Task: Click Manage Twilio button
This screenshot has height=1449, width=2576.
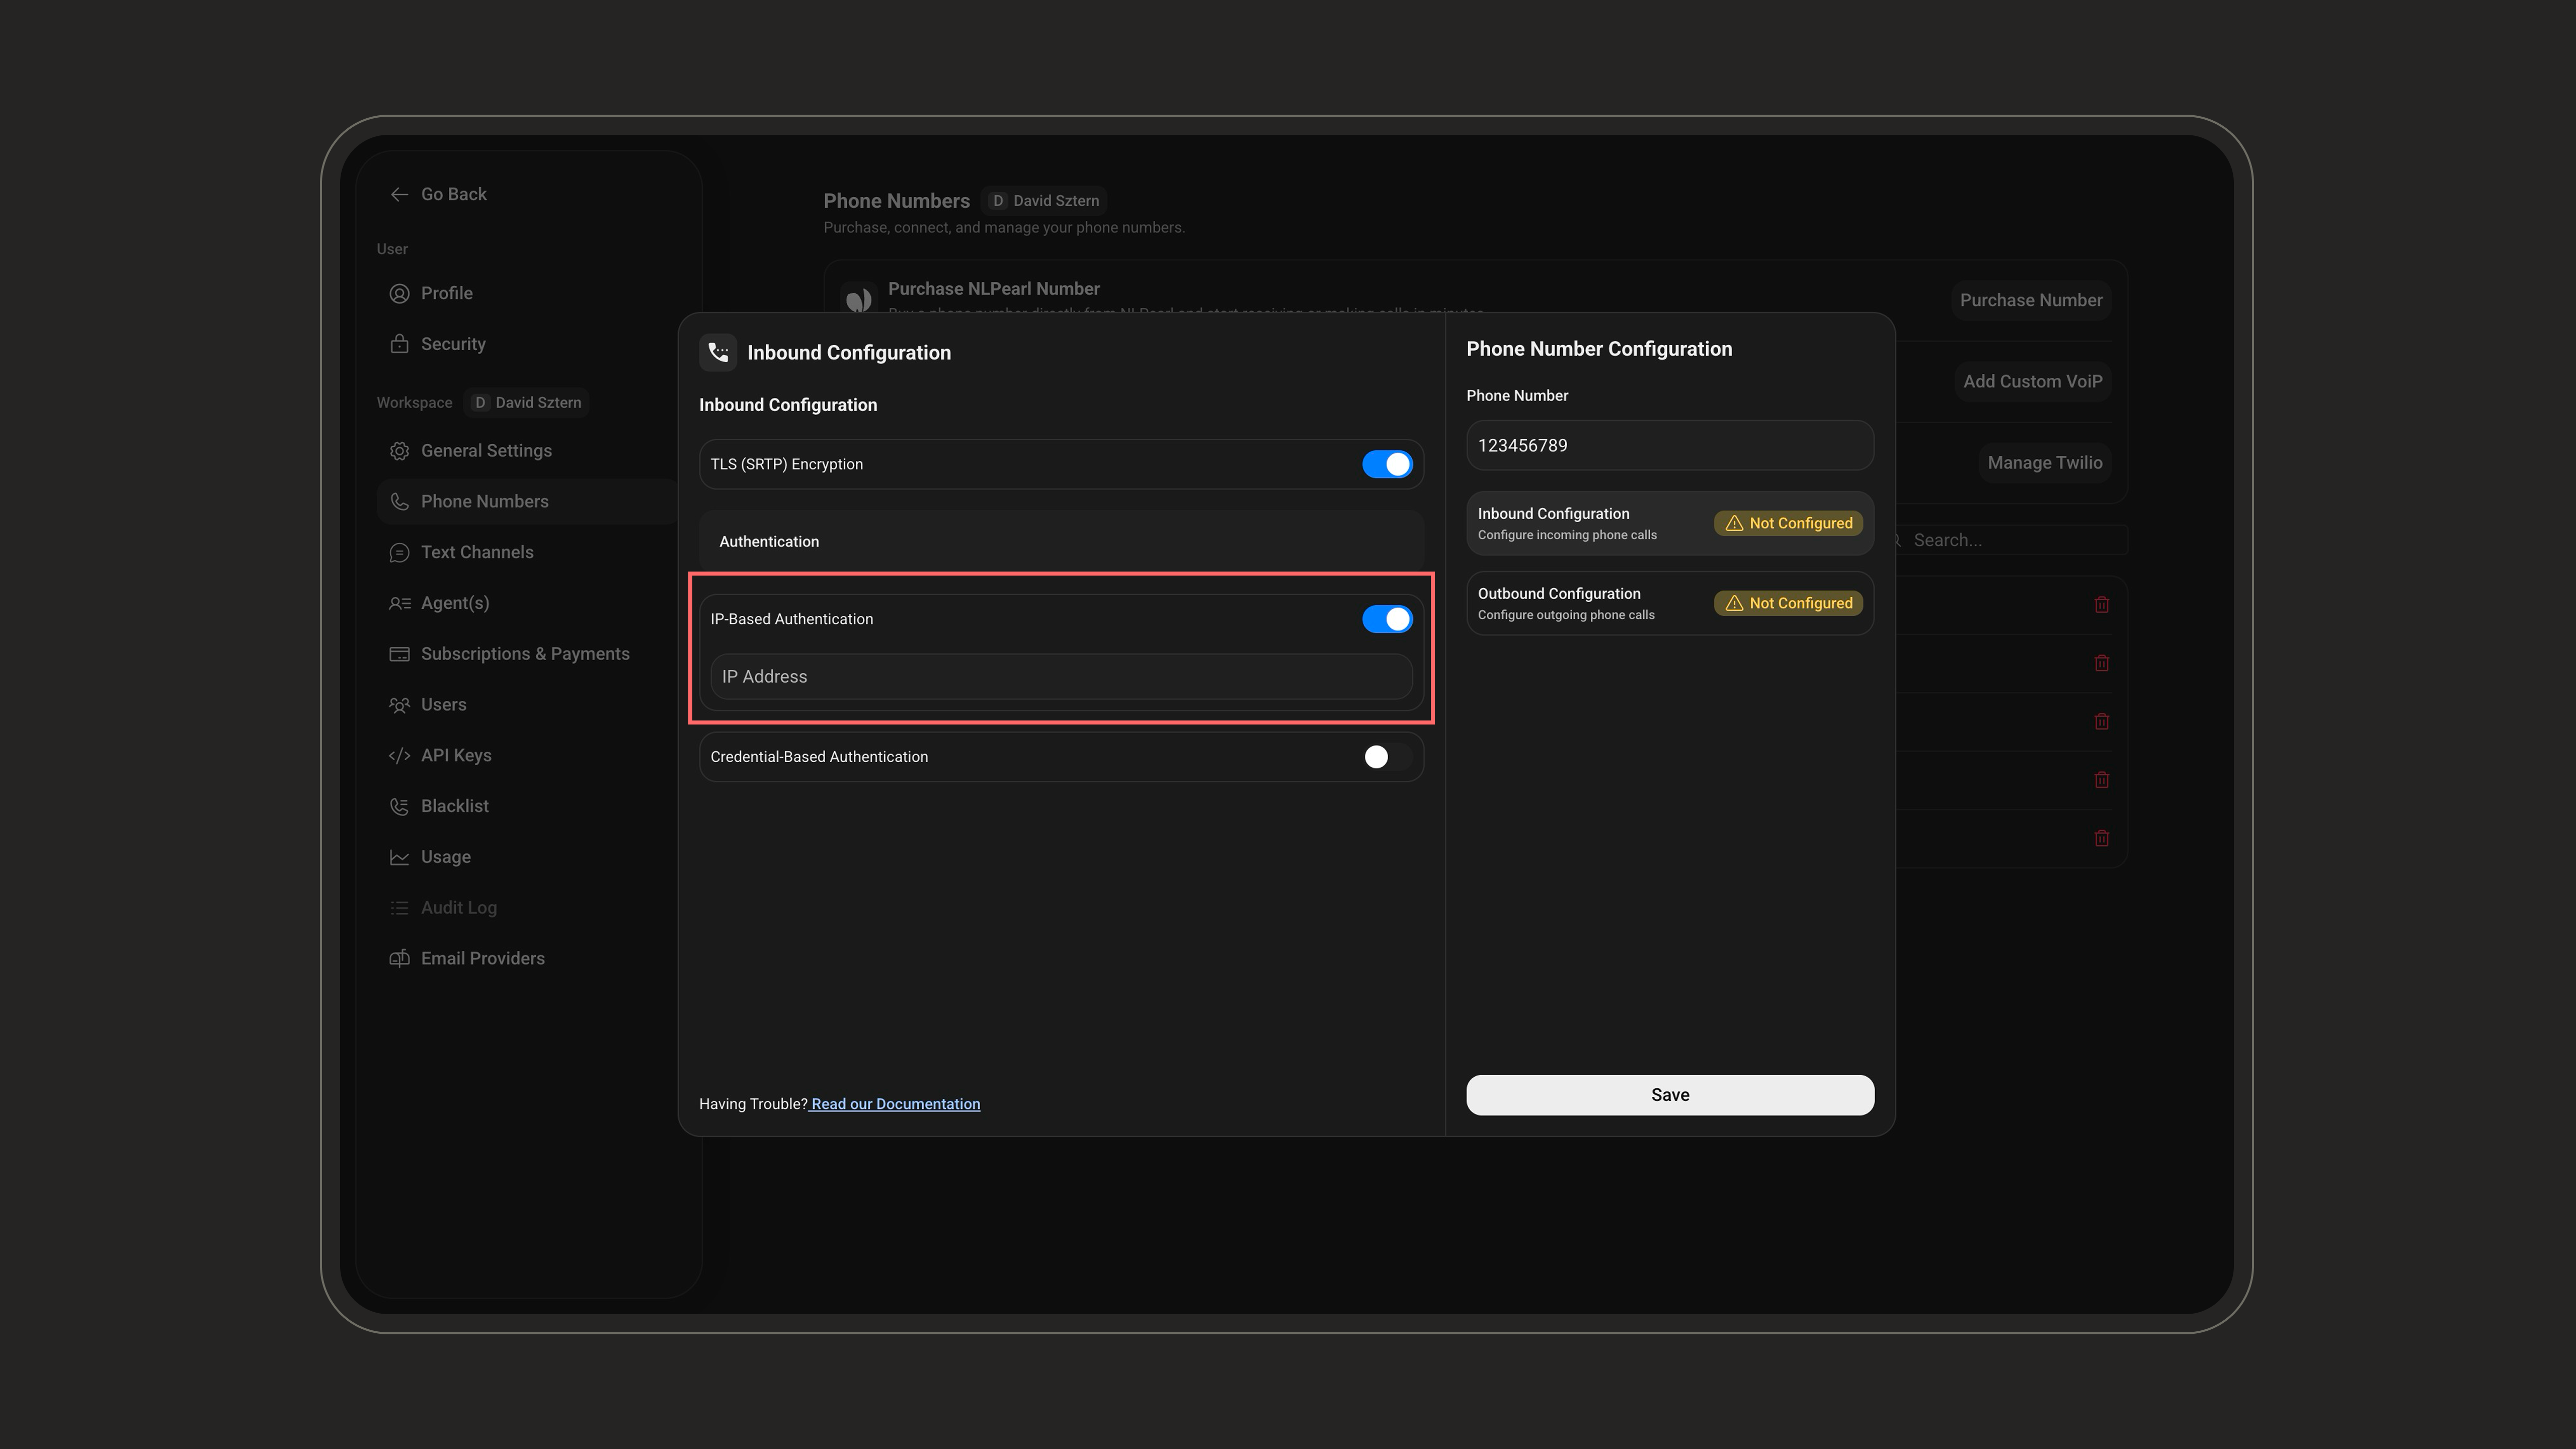Action: [x=2044, y=463]
